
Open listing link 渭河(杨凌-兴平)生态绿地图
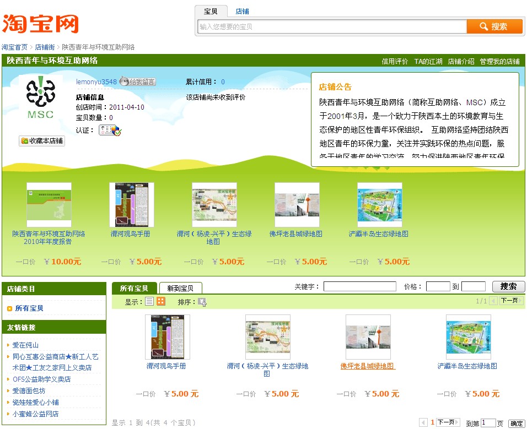267,370
